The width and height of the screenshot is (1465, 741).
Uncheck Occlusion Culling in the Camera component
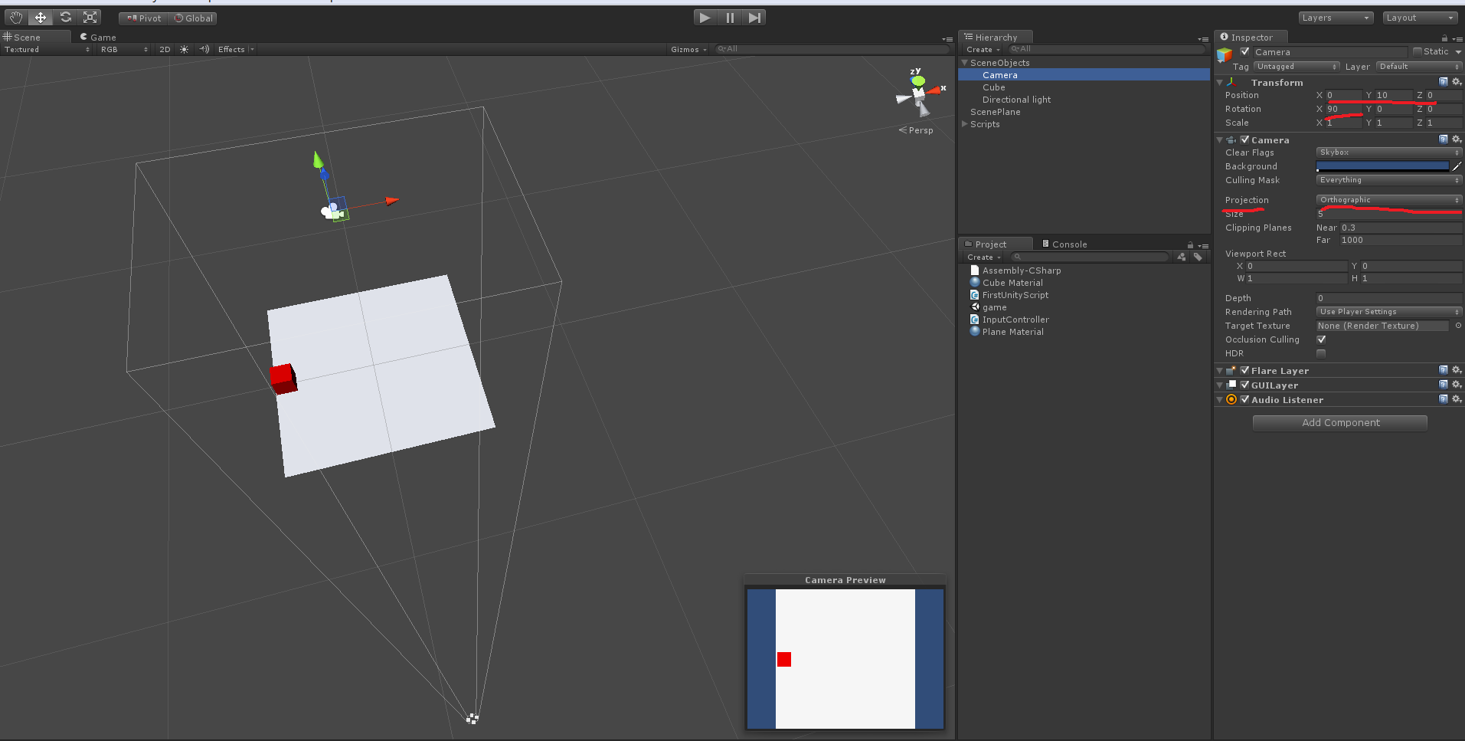pyautogui.click(x=1320, y=339)
